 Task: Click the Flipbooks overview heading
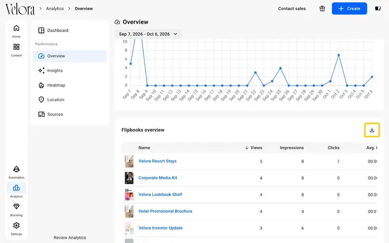click(143, 130)
